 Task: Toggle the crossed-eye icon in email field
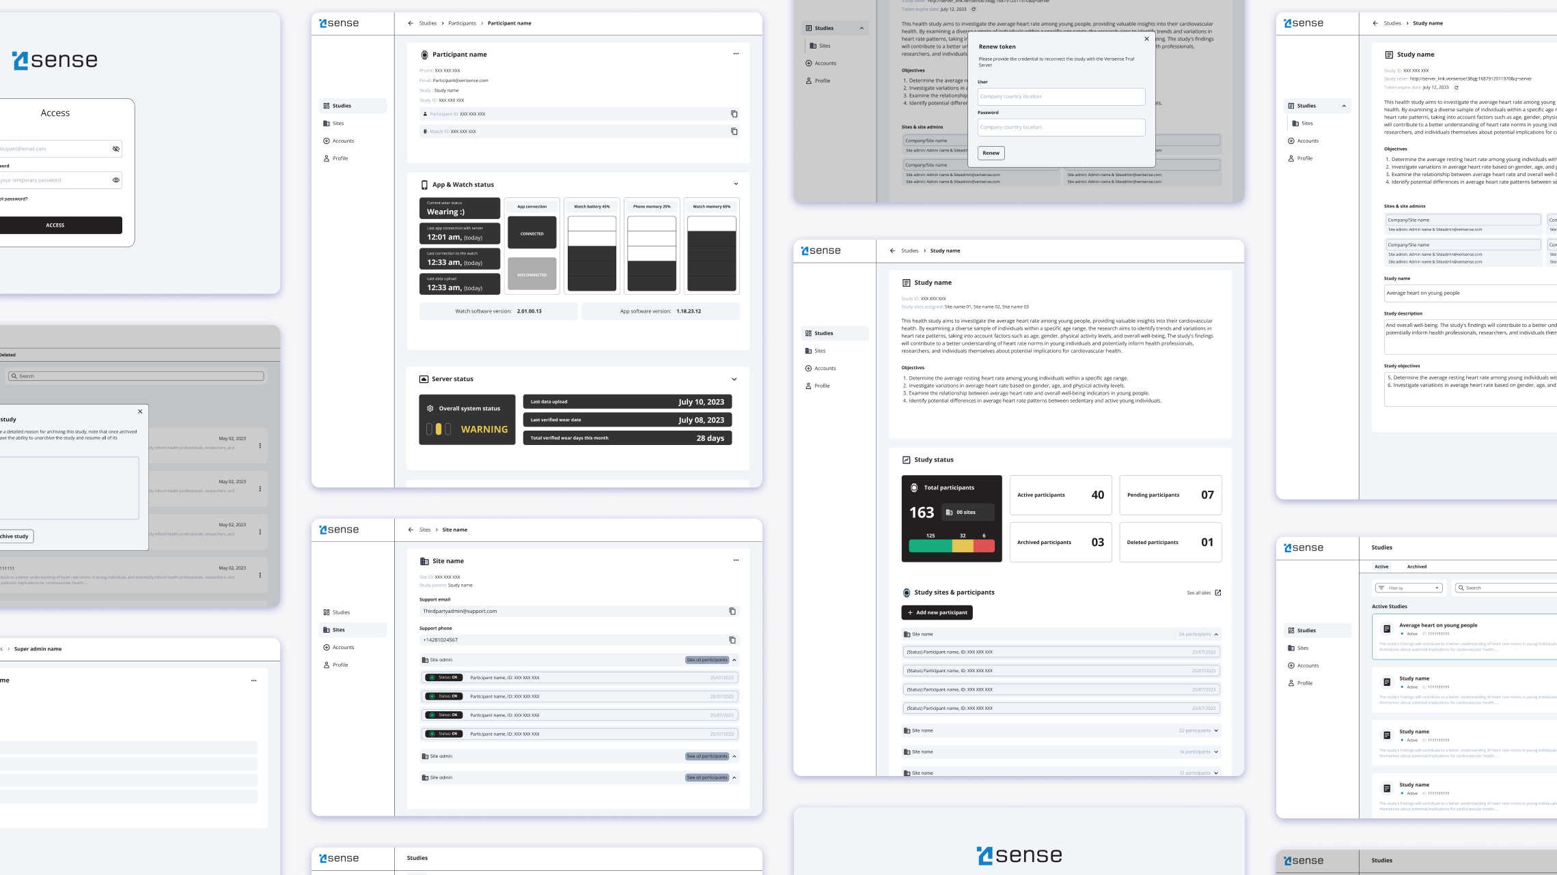[115, 149]
